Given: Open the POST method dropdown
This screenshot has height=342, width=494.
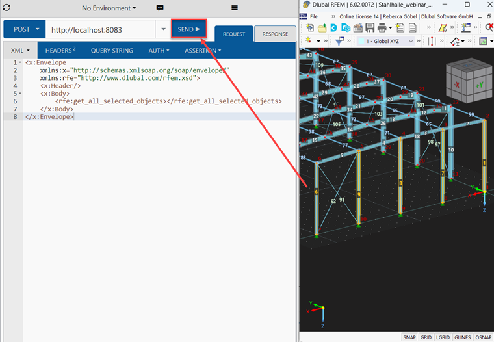Looking at the screenshot, I should tap(25, 29).
